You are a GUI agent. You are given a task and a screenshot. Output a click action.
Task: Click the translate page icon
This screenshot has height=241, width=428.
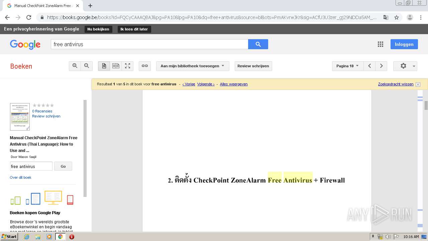(x=386, y=17)
